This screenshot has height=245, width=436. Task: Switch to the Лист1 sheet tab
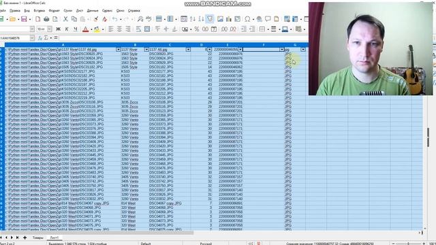[54, 238]
